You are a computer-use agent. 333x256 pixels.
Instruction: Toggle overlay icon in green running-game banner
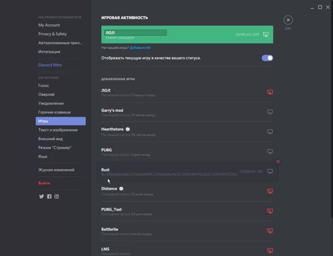[x=266, y=35]
